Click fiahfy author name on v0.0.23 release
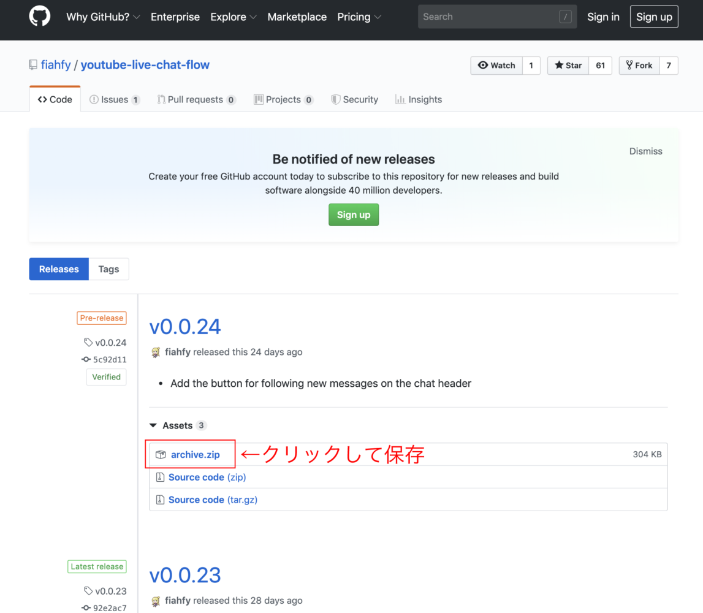Viewport: 703px width, 613px height. pos(178,601)
